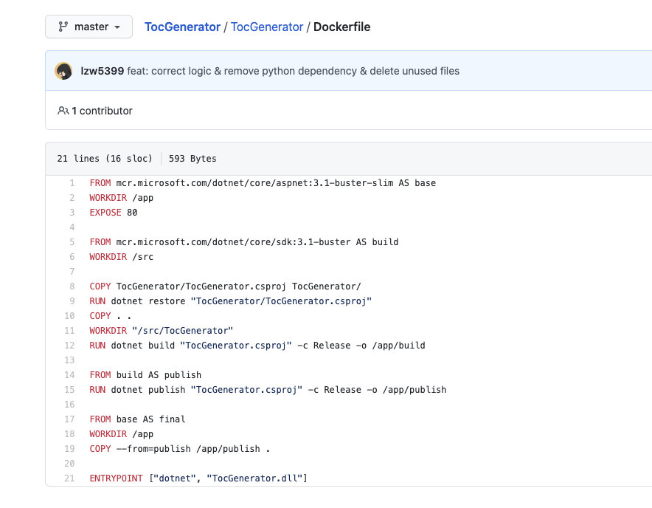Click the COPY . . line
Image resolution: width=652 pixels, height=508 pixels.
pos(111,316)
